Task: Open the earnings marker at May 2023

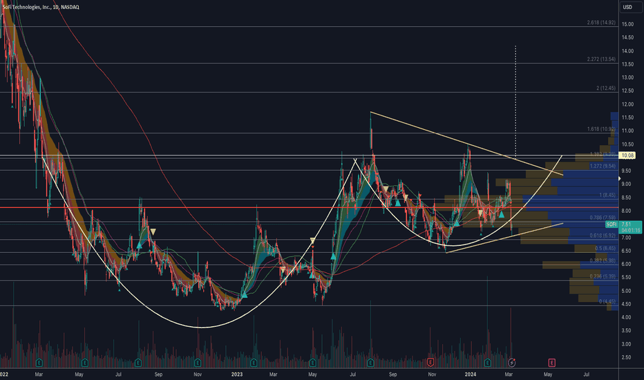Action: click(312, 363)
